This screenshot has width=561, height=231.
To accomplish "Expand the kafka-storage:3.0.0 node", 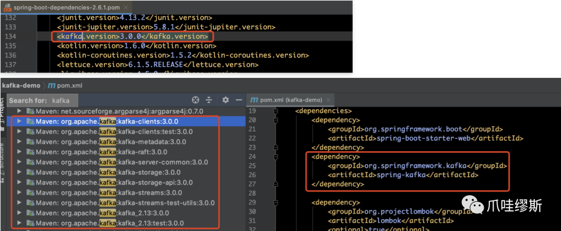I will tap(19, 172).
